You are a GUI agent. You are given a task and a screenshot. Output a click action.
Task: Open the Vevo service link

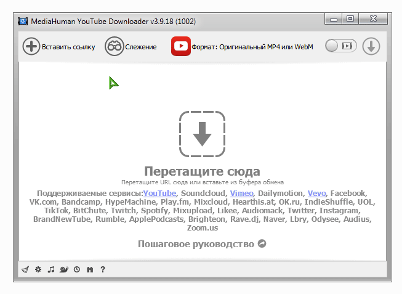pyautogui.click(x=317, y=193)
